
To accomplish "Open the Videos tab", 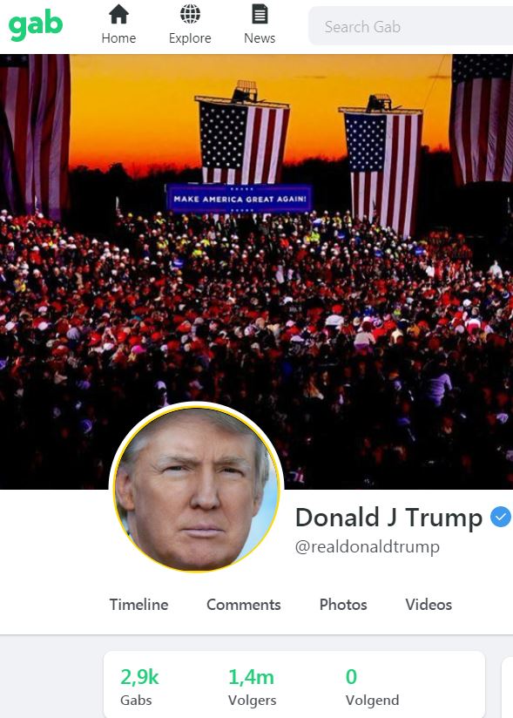I will tap(429, 605).
